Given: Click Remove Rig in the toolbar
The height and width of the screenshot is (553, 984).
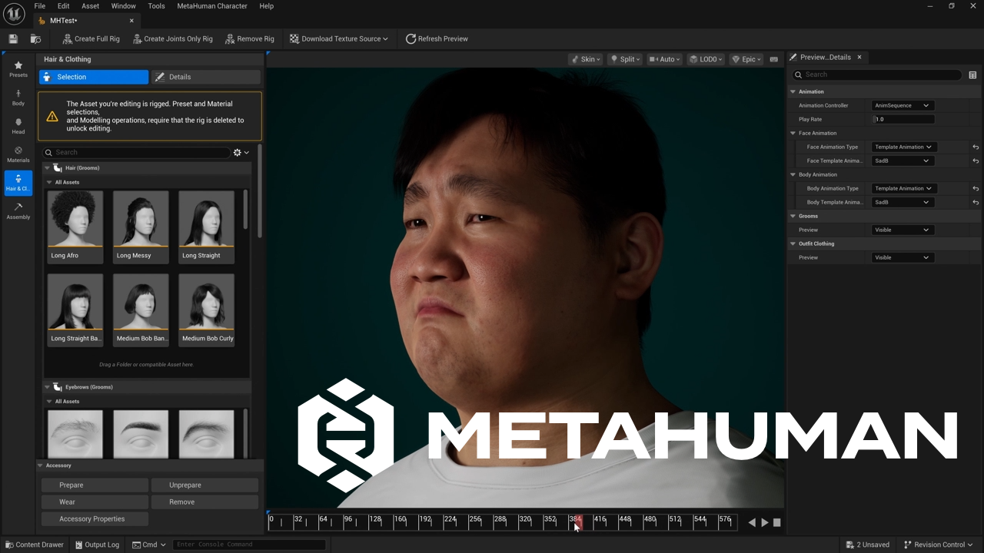Looking at the screenshot, I should point(250,38).
